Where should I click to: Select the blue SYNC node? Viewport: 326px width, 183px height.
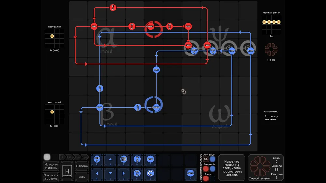point(156,70)
